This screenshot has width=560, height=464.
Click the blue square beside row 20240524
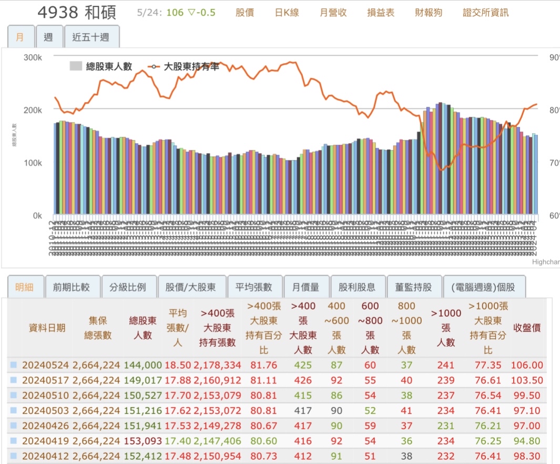(x=14, y=365)
